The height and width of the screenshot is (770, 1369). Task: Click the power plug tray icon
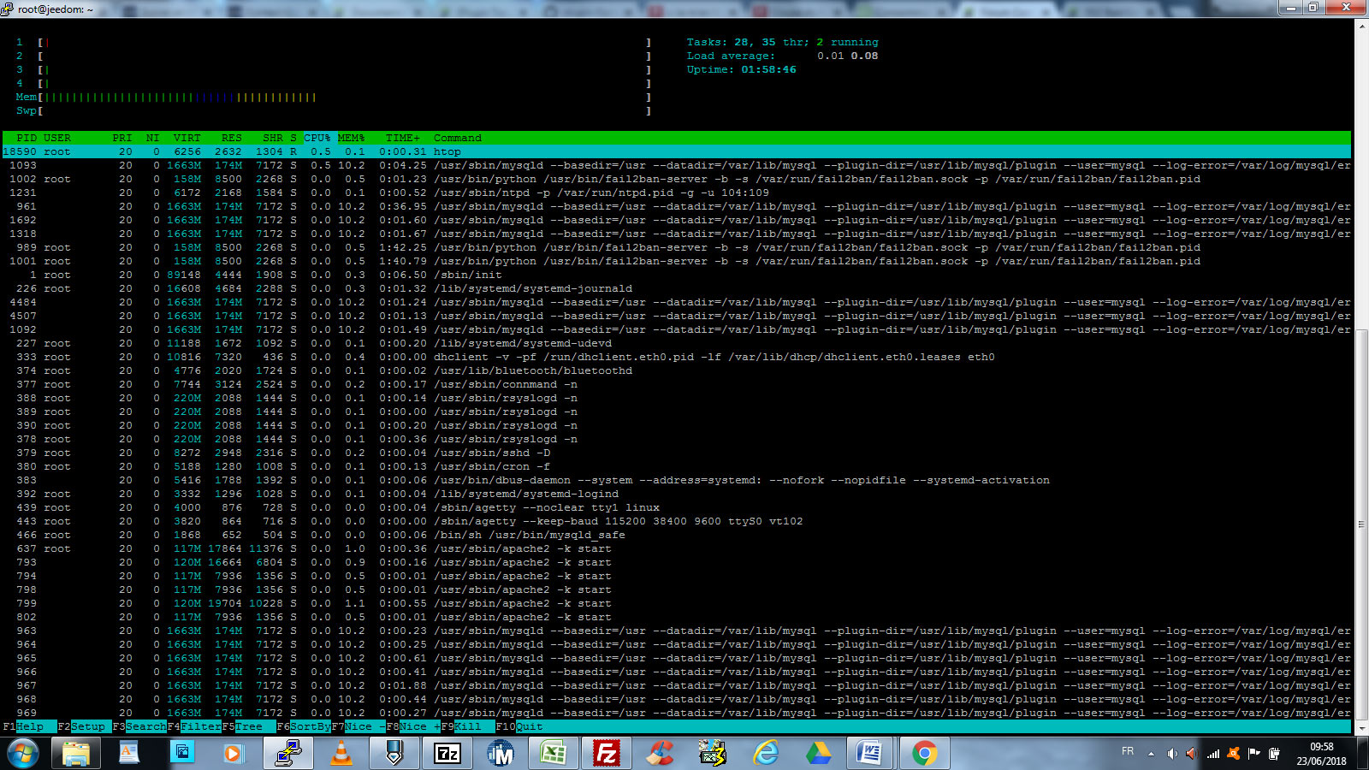pyautogui.click(x=1274, y=754)
